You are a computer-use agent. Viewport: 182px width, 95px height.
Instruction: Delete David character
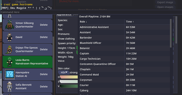click(x=44, y=37)
